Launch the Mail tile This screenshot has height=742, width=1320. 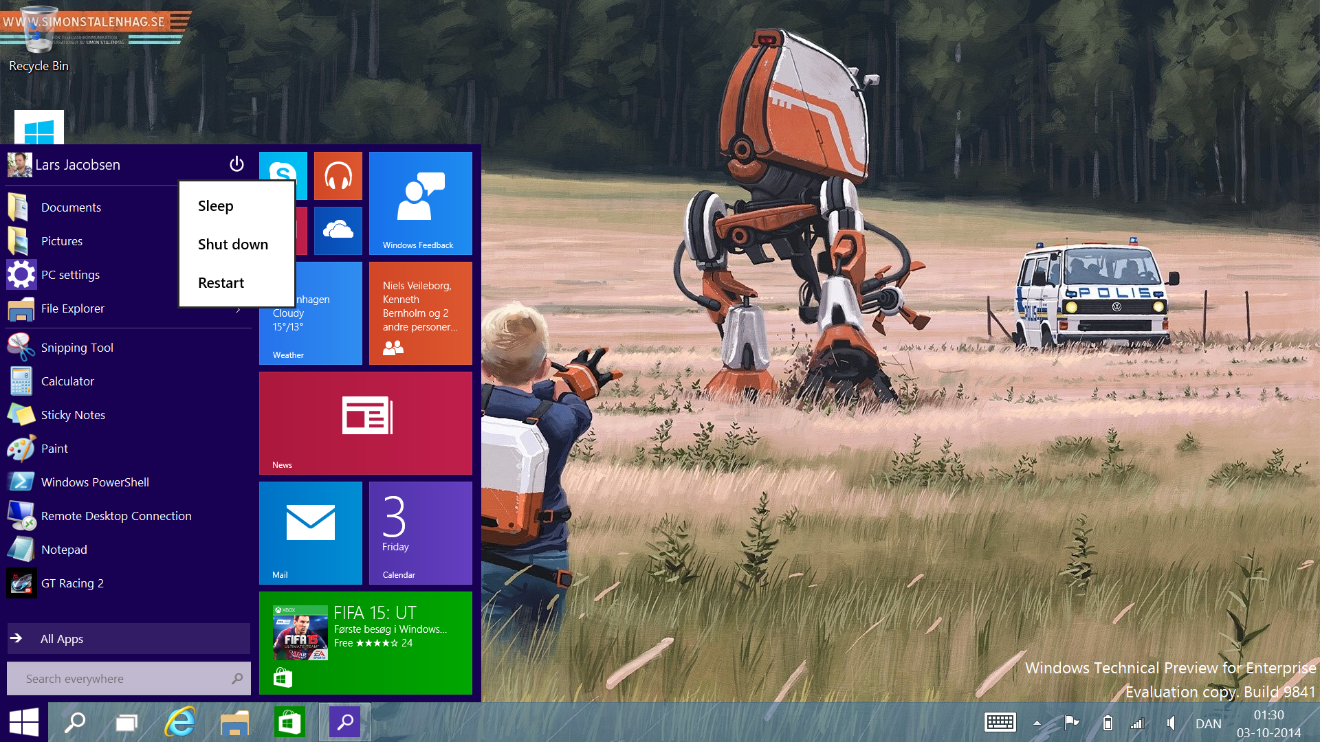click(310, 533)
